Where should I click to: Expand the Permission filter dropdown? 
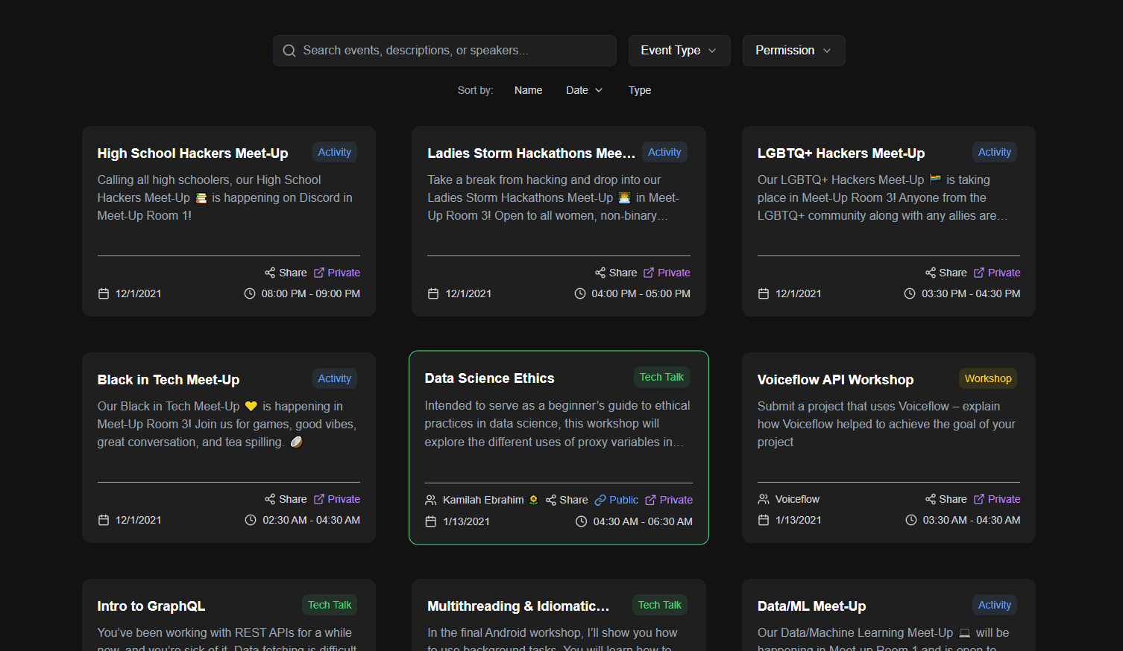click(x=793, y=51)
